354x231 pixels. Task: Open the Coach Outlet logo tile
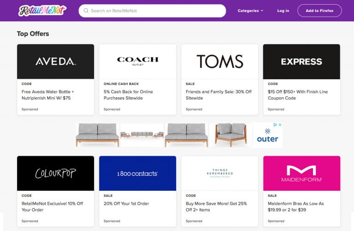click(x=138, y=61)
